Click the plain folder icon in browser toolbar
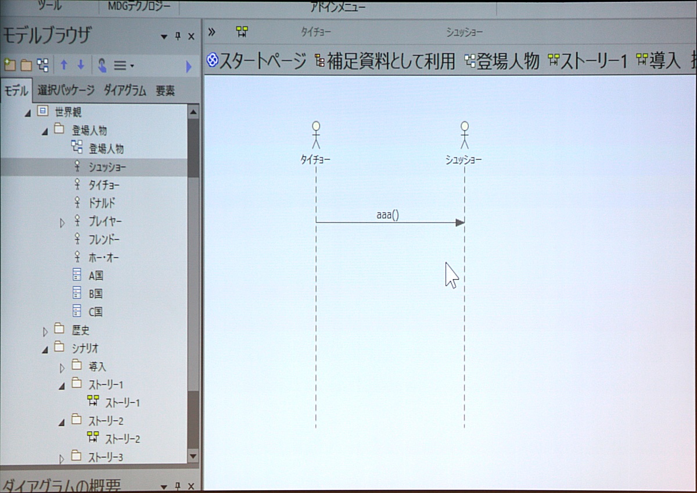 (x=26, y=65)
